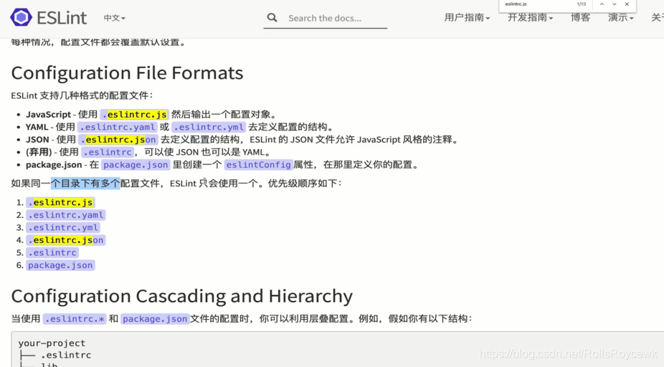Open the 博客 nav link

click(x=580, y=18)
